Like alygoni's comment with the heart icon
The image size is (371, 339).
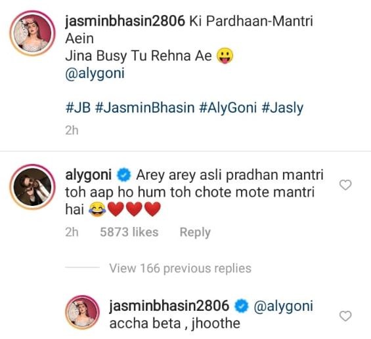tap(345, 185)
